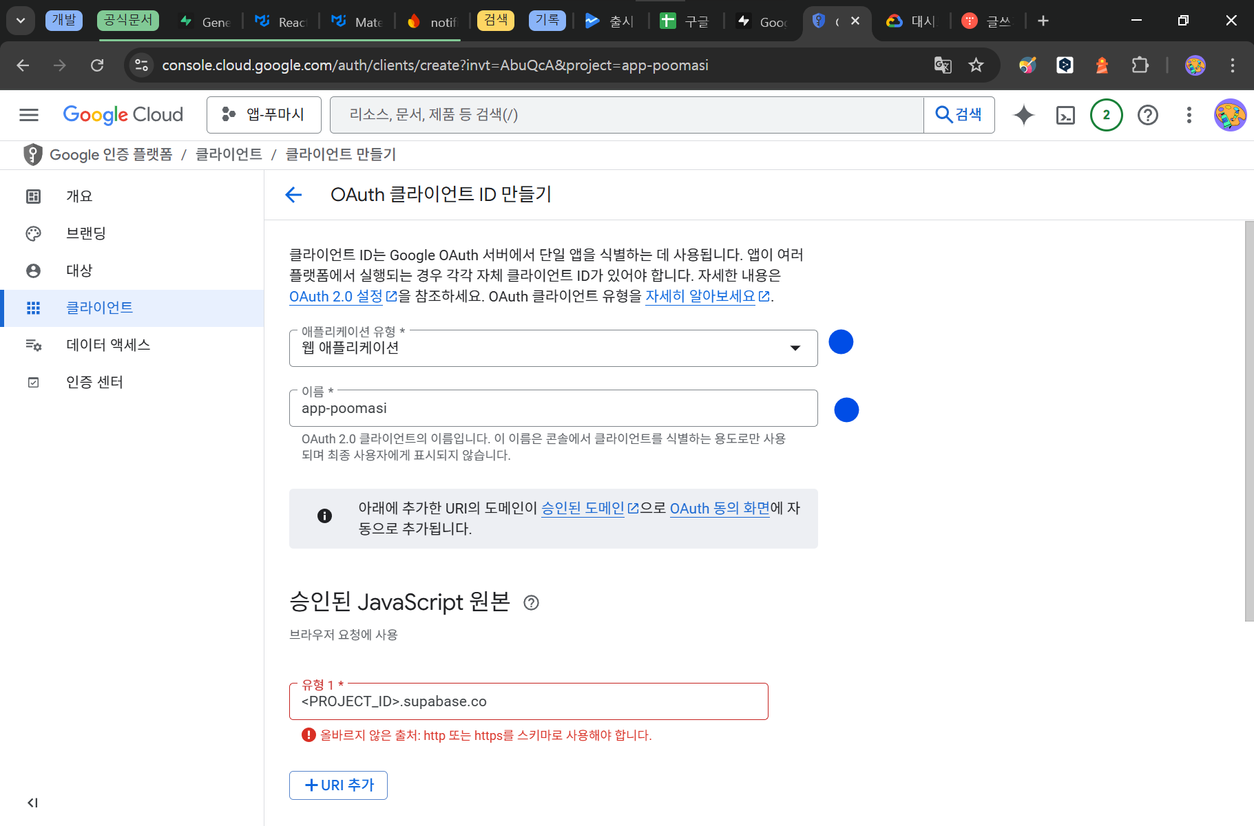The width and height of the screenshot is (1254, 826).
Task: Open the browser tab search dropdown
Action: click(x=21, y=21)
